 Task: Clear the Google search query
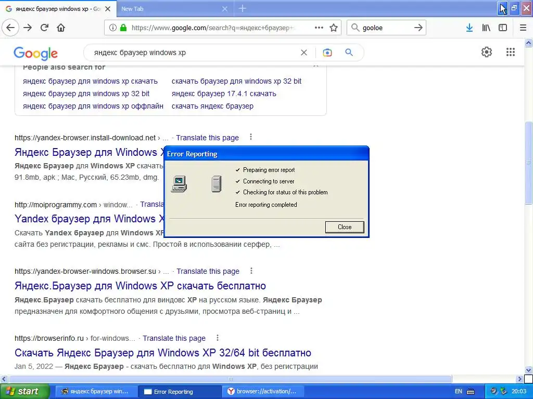pos(304,52)
